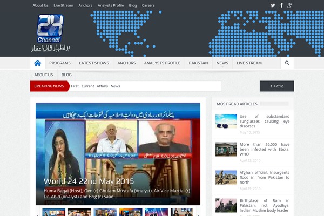Click the Breaking News label
Screen dimensions: 324x216
coord(49,86)
